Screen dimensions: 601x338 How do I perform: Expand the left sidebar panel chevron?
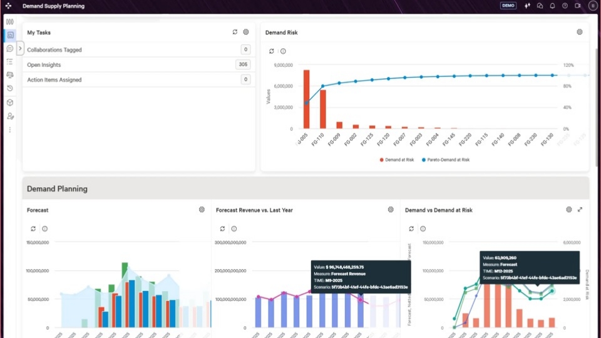point(20,48)
